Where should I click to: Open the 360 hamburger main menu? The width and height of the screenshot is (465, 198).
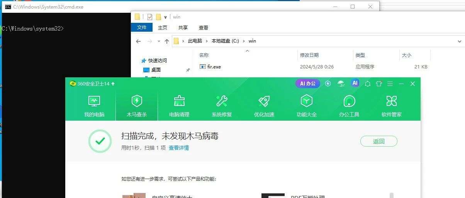click(390, 84)
